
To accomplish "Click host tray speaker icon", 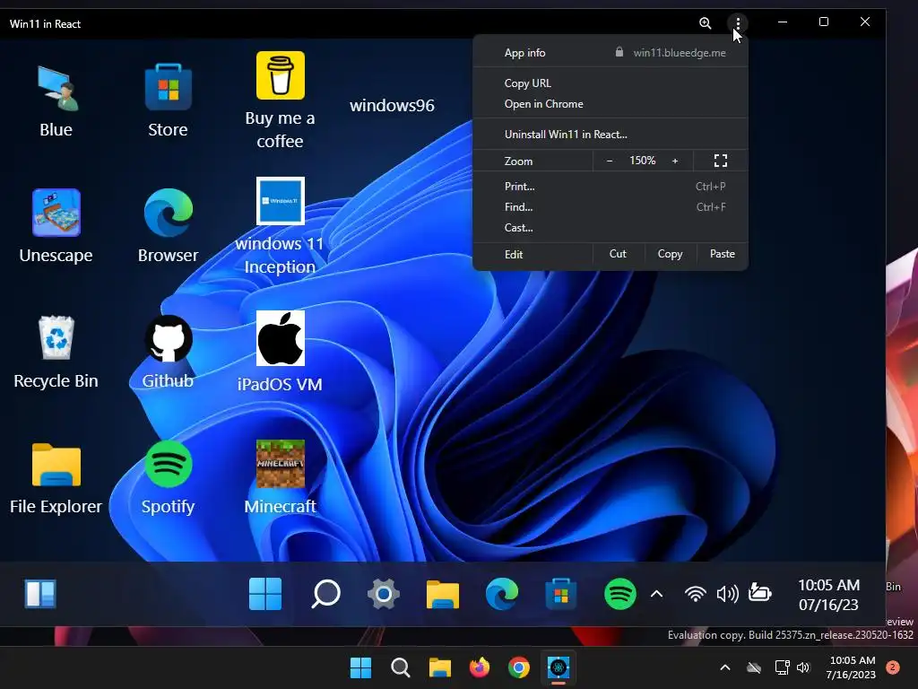I will pos(803,667).
